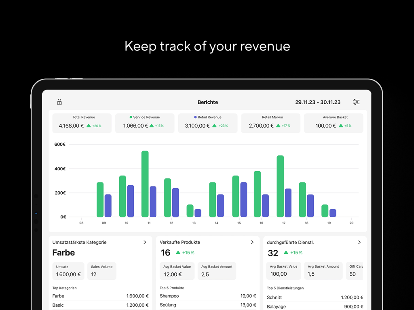Screen dimensions: 414x310
Task: Select the Berichte header tab
Action: click(x=207, y=102)
